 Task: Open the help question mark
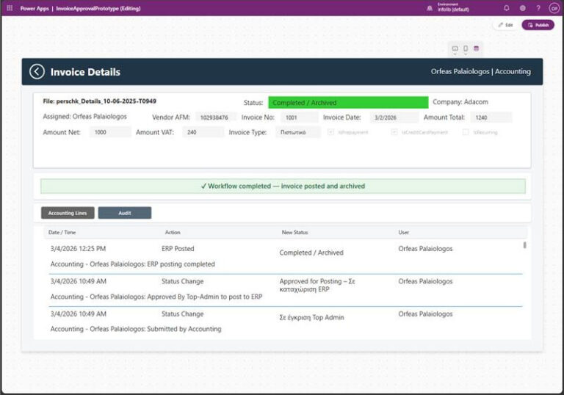(x=538, y=8)
